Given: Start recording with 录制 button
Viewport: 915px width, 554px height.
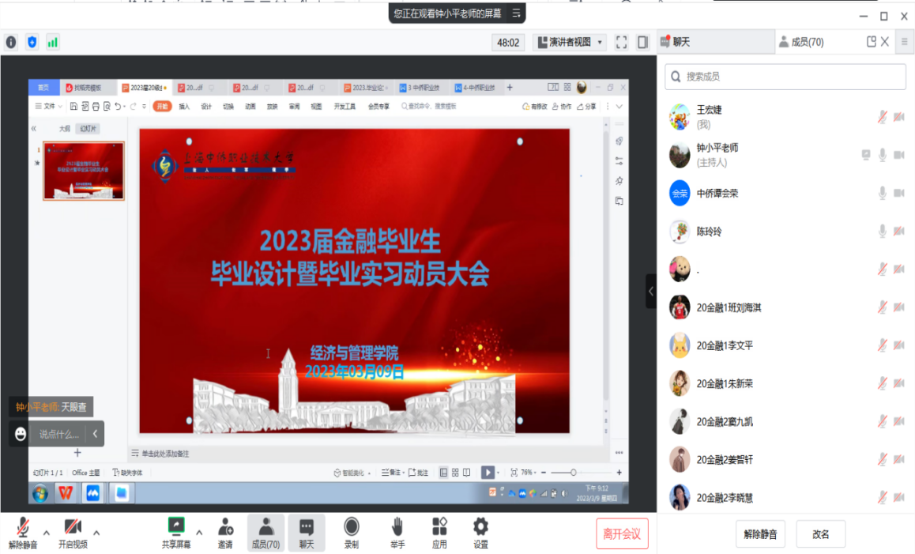Looking at the screenshot, I should pos(352,532).
